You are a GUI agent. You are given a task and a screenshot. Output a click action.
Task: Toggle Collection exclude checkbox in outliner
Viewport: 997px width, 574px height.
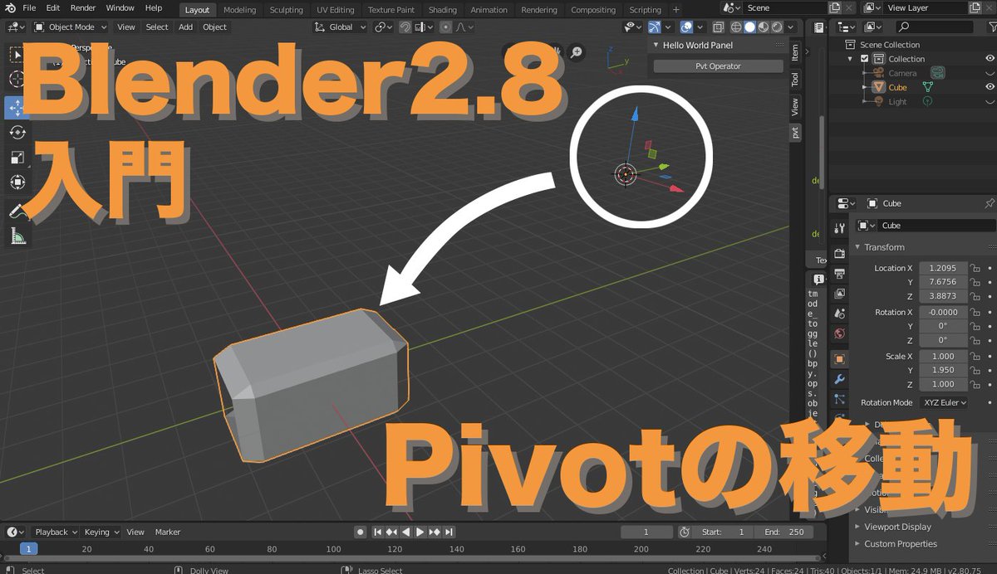click(x=865, y=59)
